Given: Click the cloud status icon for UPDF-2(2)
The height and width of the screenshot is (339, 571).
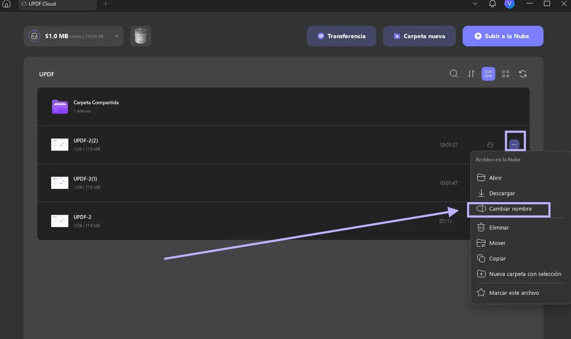Looking at the screenshot, I should [x=490, y=145].
